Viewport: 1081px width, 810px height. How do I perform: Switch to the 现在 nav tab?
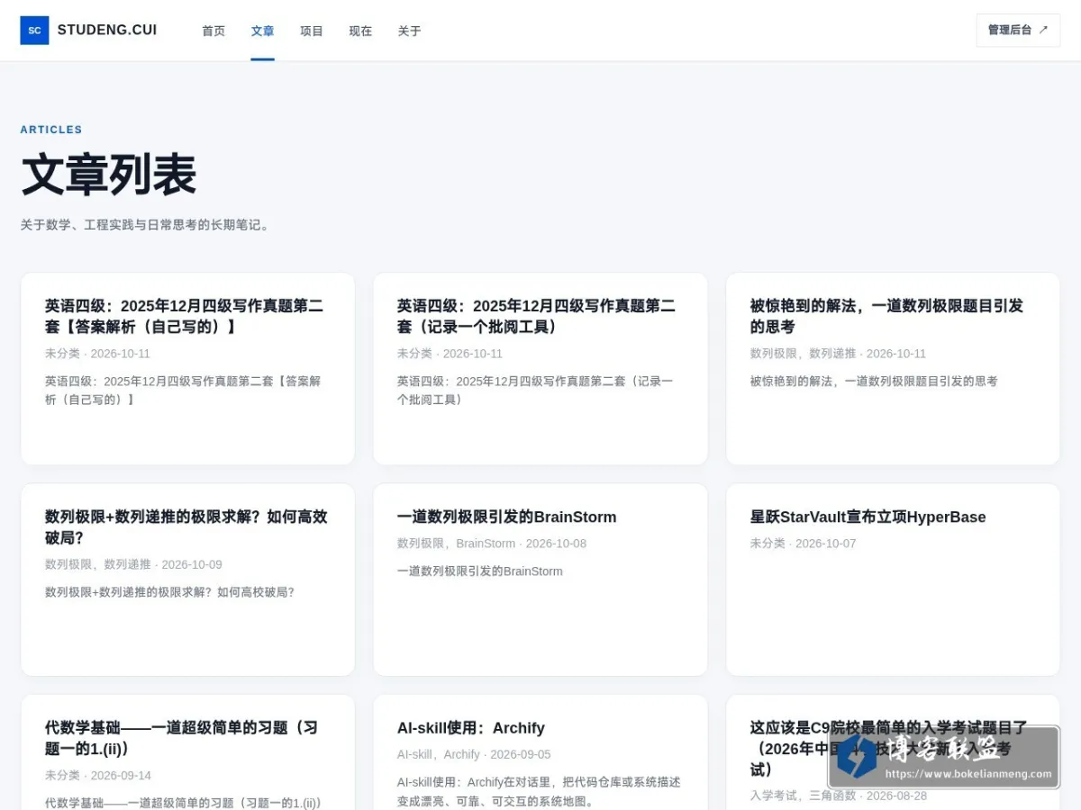pyautogui.click(x=360, y=31)
